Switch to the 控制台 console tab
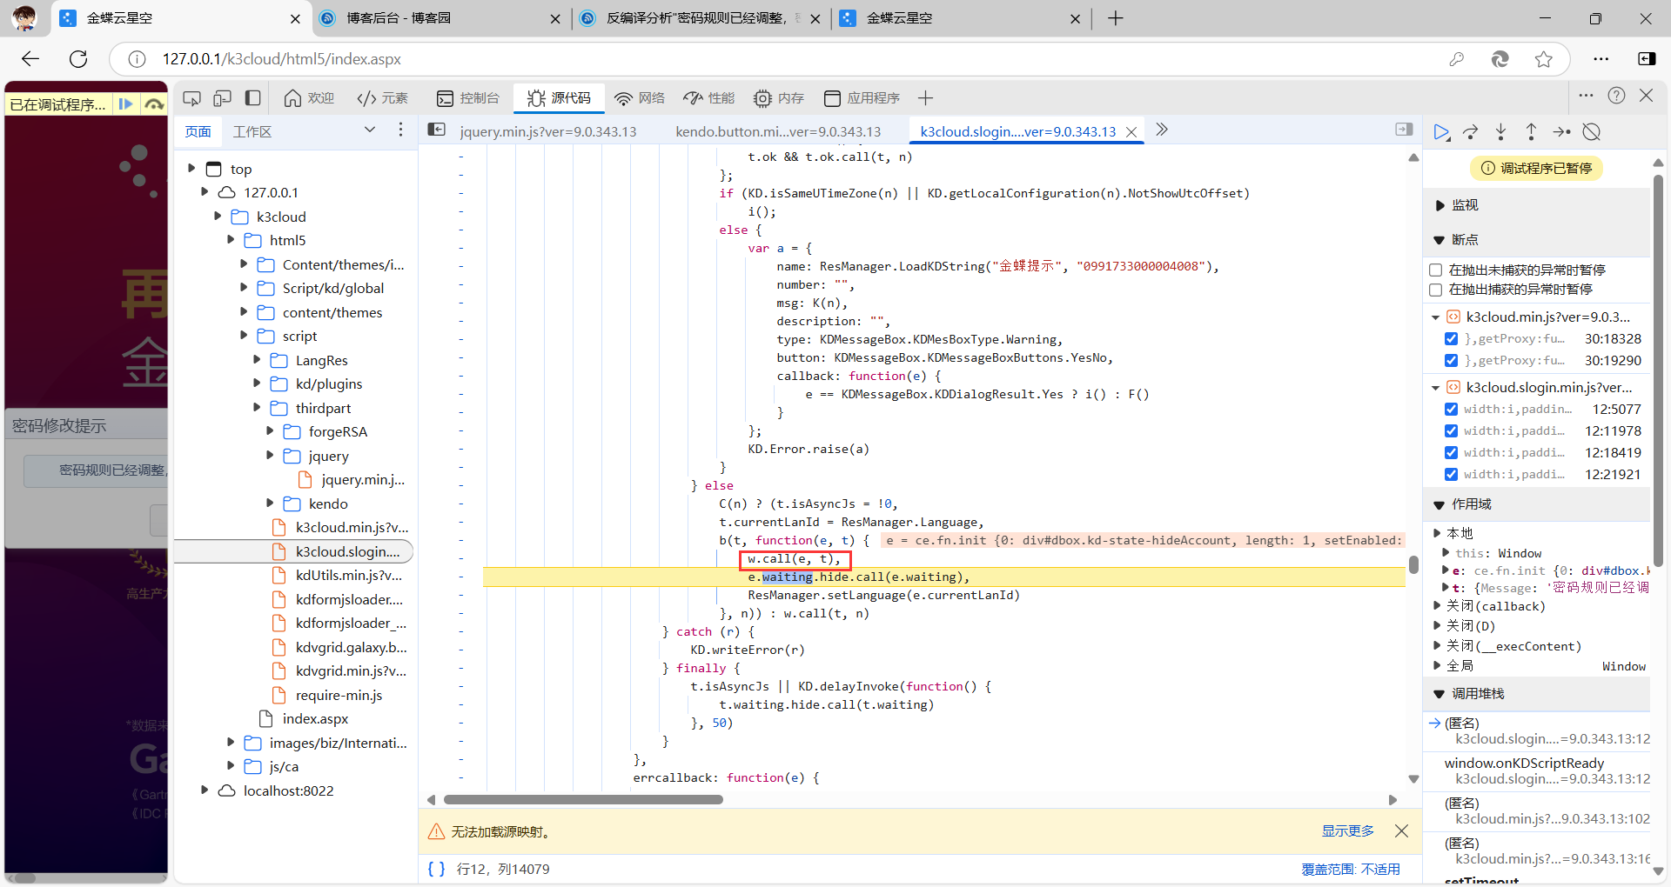 coord(467,98)
